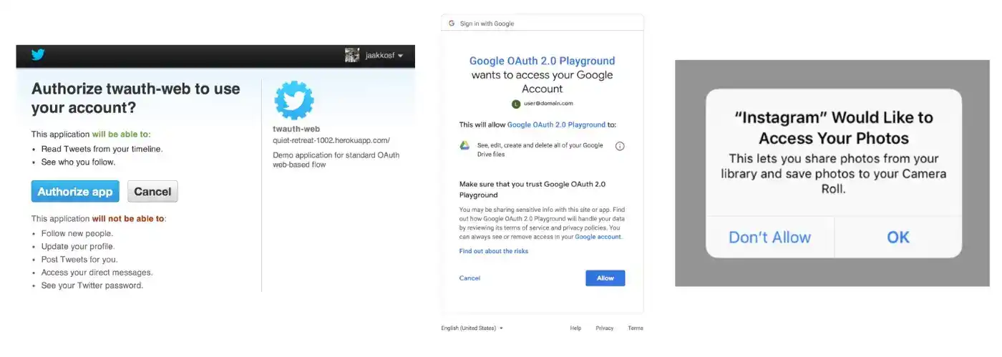Cancel the Twitter authorization request
The image size is (1002, 357).
152,192
